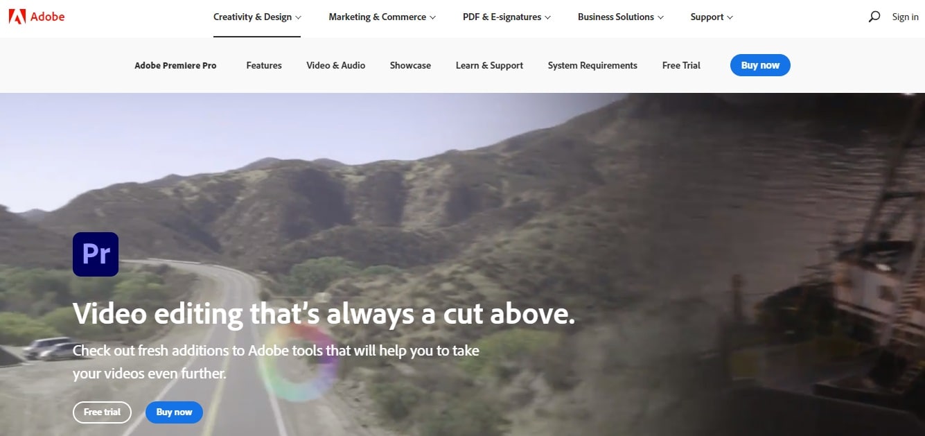Select the Video & Audio tab
Screen dimensions: 925x436
pyautogui.click(x=336, y=65)
